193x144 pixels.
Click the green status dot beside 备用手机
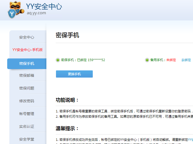[147, 60]
